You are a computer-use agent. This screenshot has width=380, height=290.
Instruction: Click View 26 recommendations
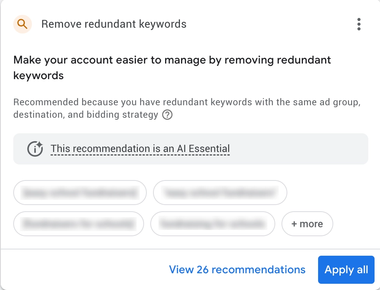click(237, 269)
